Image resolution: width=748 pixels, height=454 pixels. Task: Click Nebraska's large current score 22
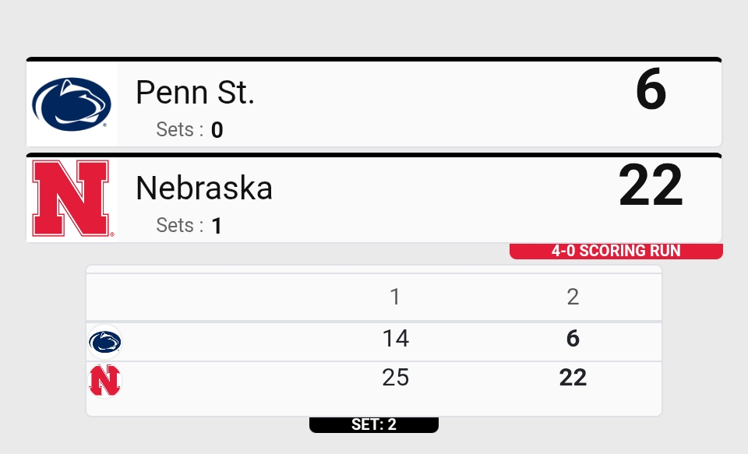coord(651,186)
